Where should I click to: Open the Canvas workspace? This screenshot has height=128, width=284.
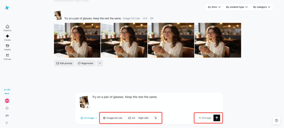click(7, 57)
